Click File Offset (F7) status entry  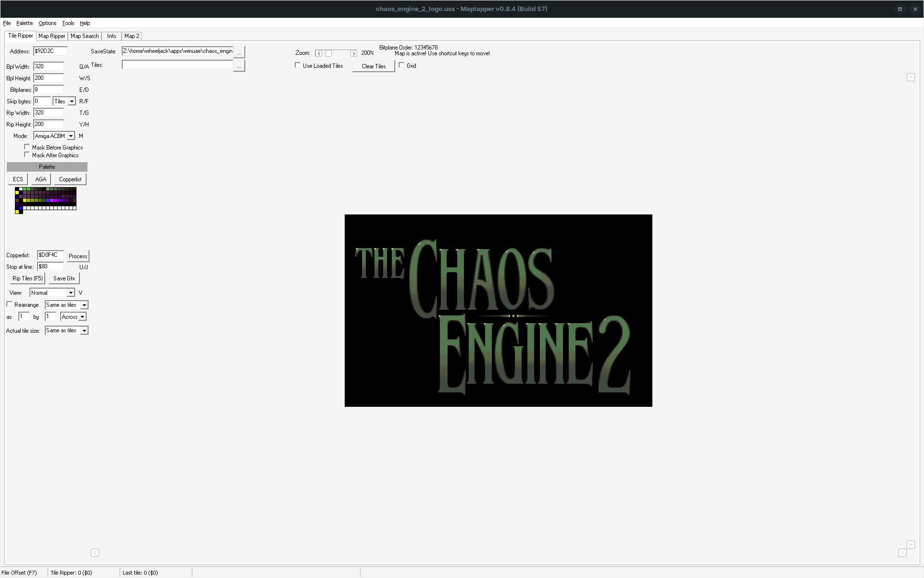click(x=19, y=573)
